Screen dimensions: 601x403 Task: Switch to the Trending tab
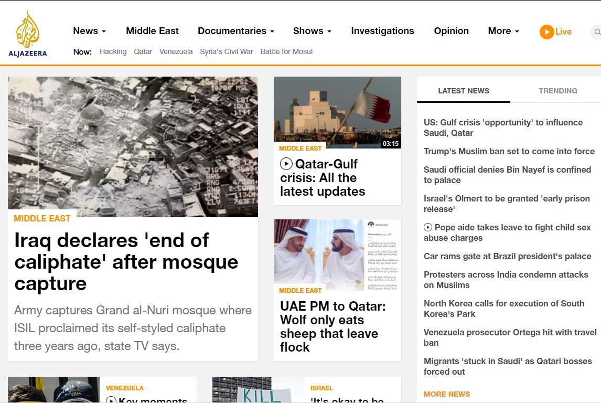click(557, 91)
